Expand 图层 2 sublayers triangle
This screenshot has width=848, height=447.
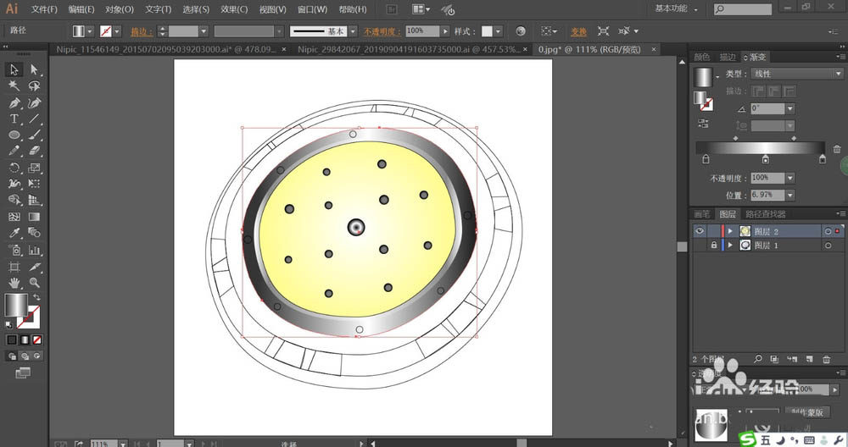click(x=731, y=231)
